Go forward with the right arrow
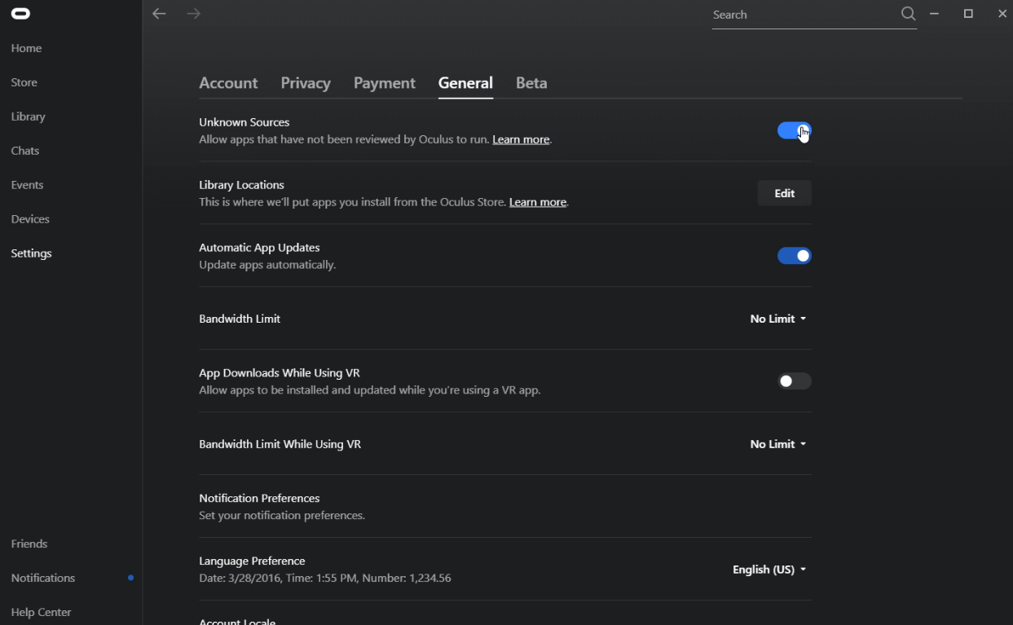Viewport: 1013px width, 625px height. pos(193,14)
